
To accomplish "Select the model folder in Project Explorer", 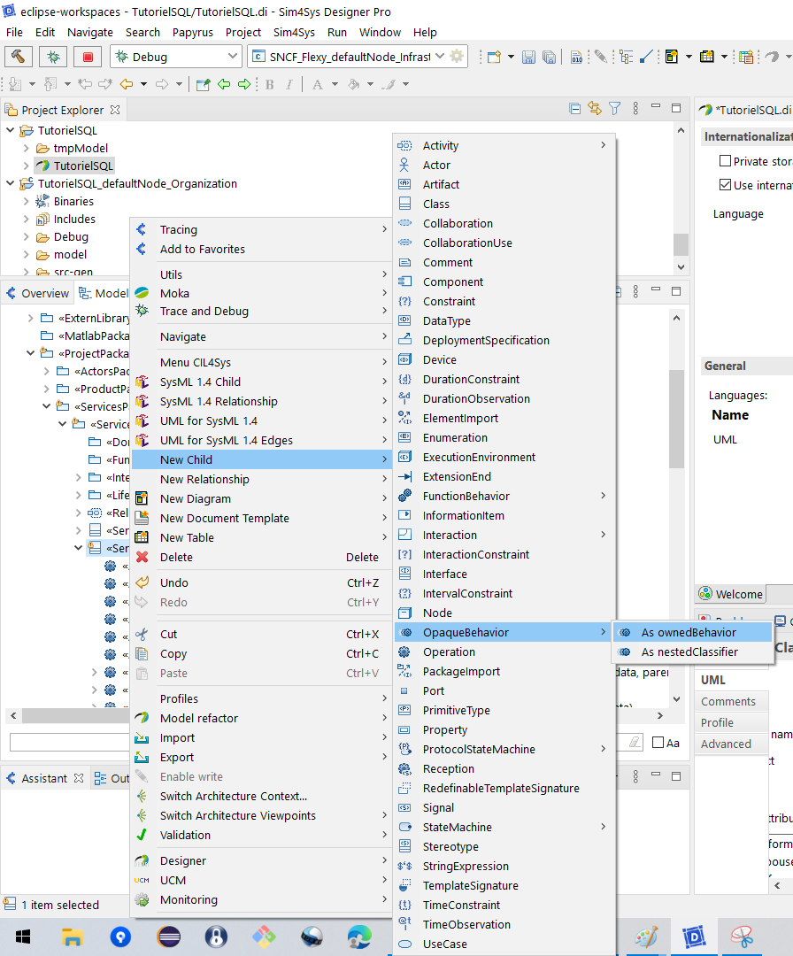I will pos(70,254).
